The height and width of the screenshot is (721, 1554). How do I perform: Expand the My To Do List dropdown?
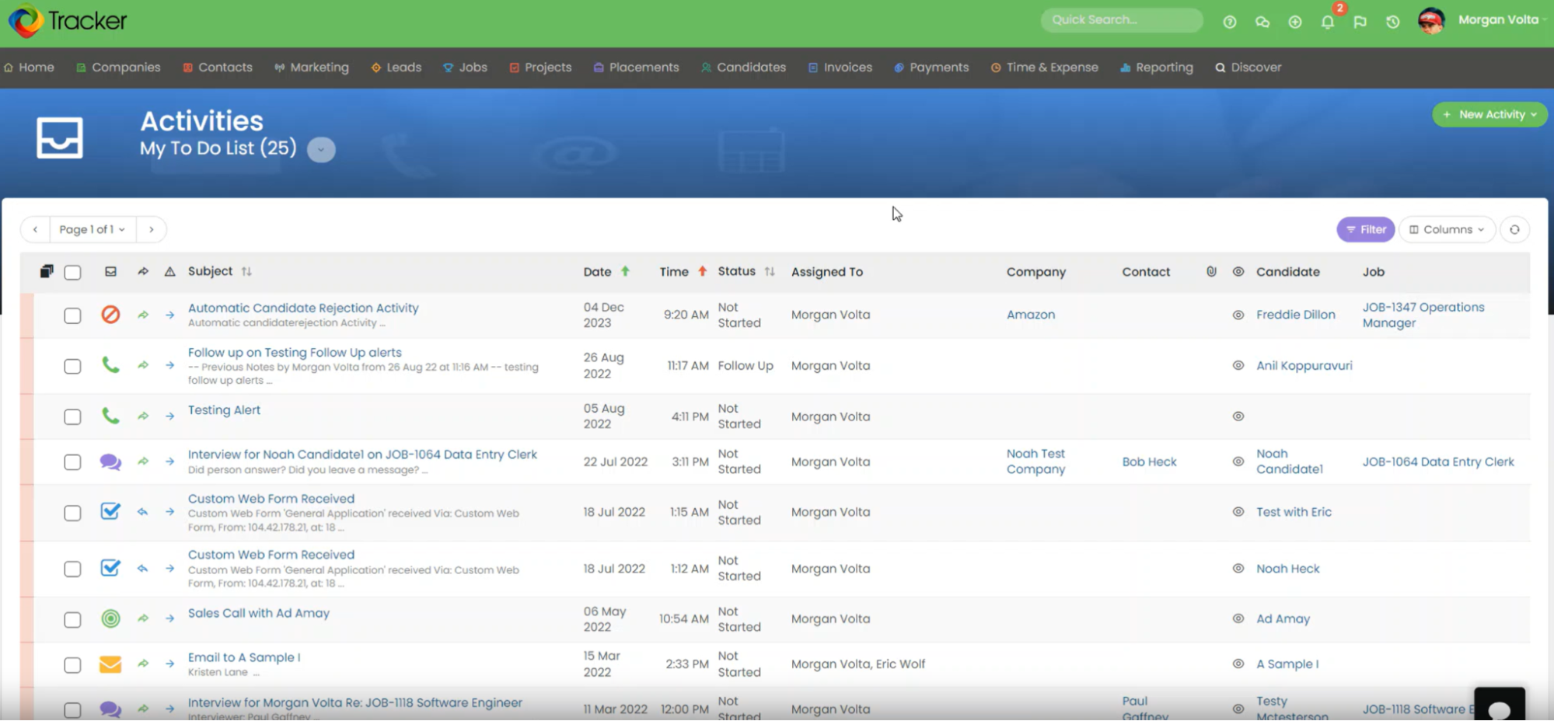pyautogui.click(x=321, y=149)
